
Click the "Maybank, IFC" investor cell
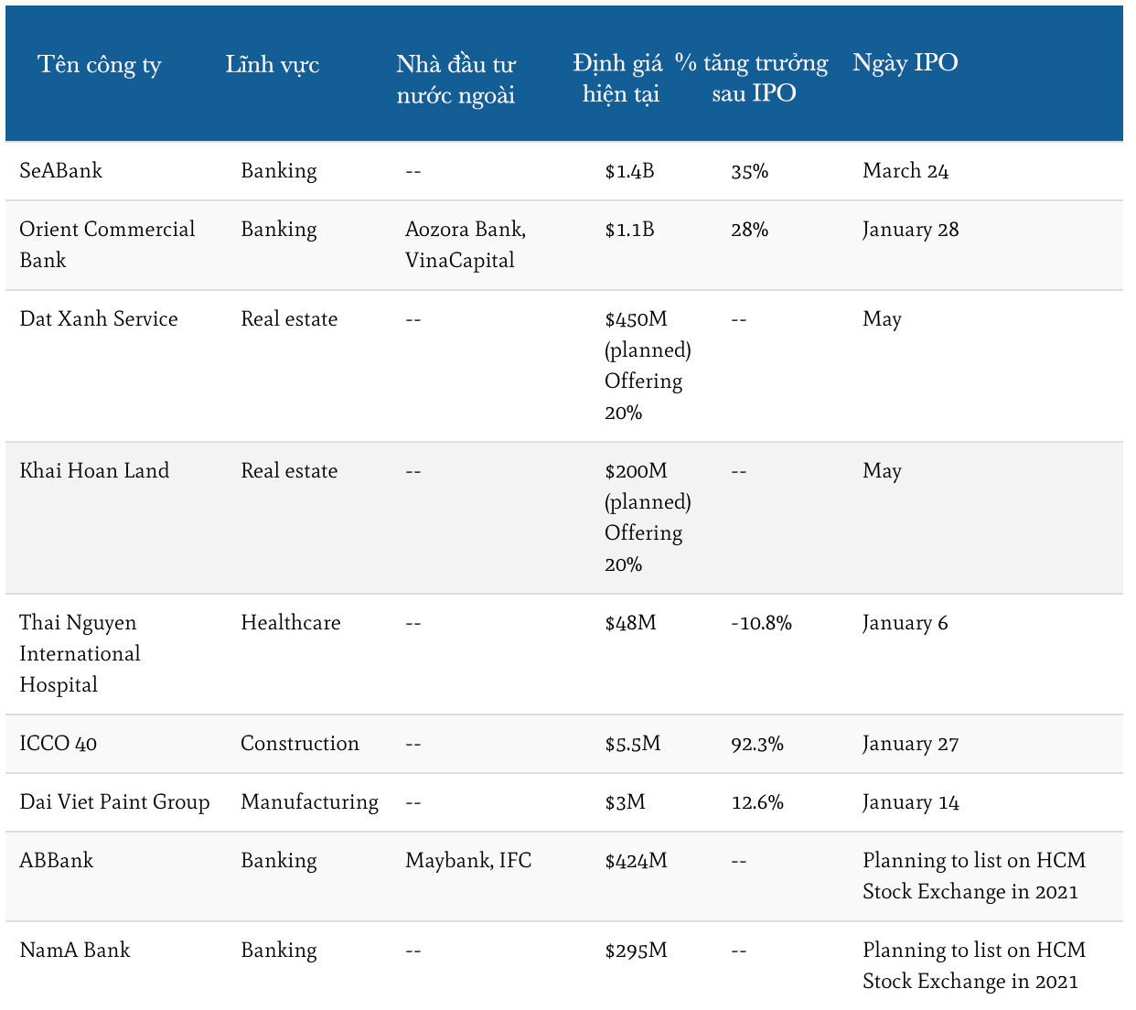pos(467,861)
